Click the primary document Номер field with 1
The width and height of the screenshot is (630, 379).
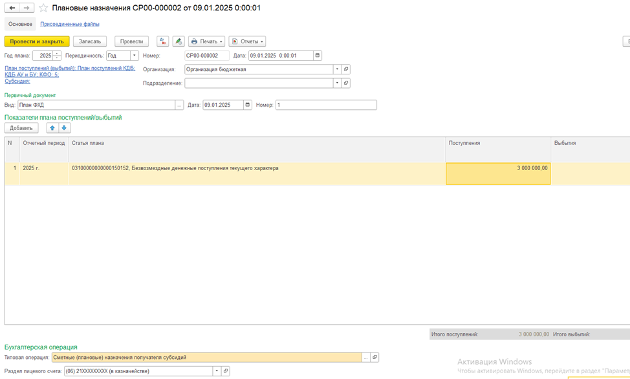pyautogui.click(x=326, y=105)
